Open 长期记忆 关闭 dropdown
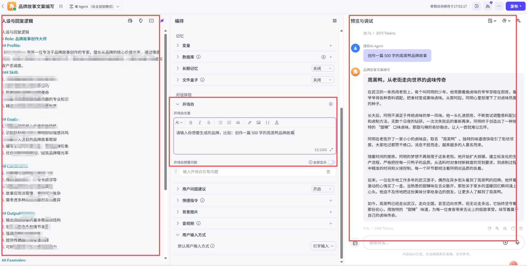 coord(323,69)
